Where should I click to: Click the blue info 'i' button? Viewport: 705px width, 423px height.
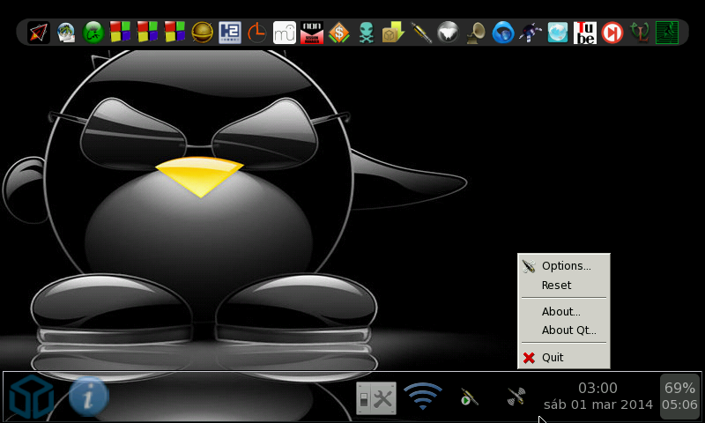click(x=89, y=397)
